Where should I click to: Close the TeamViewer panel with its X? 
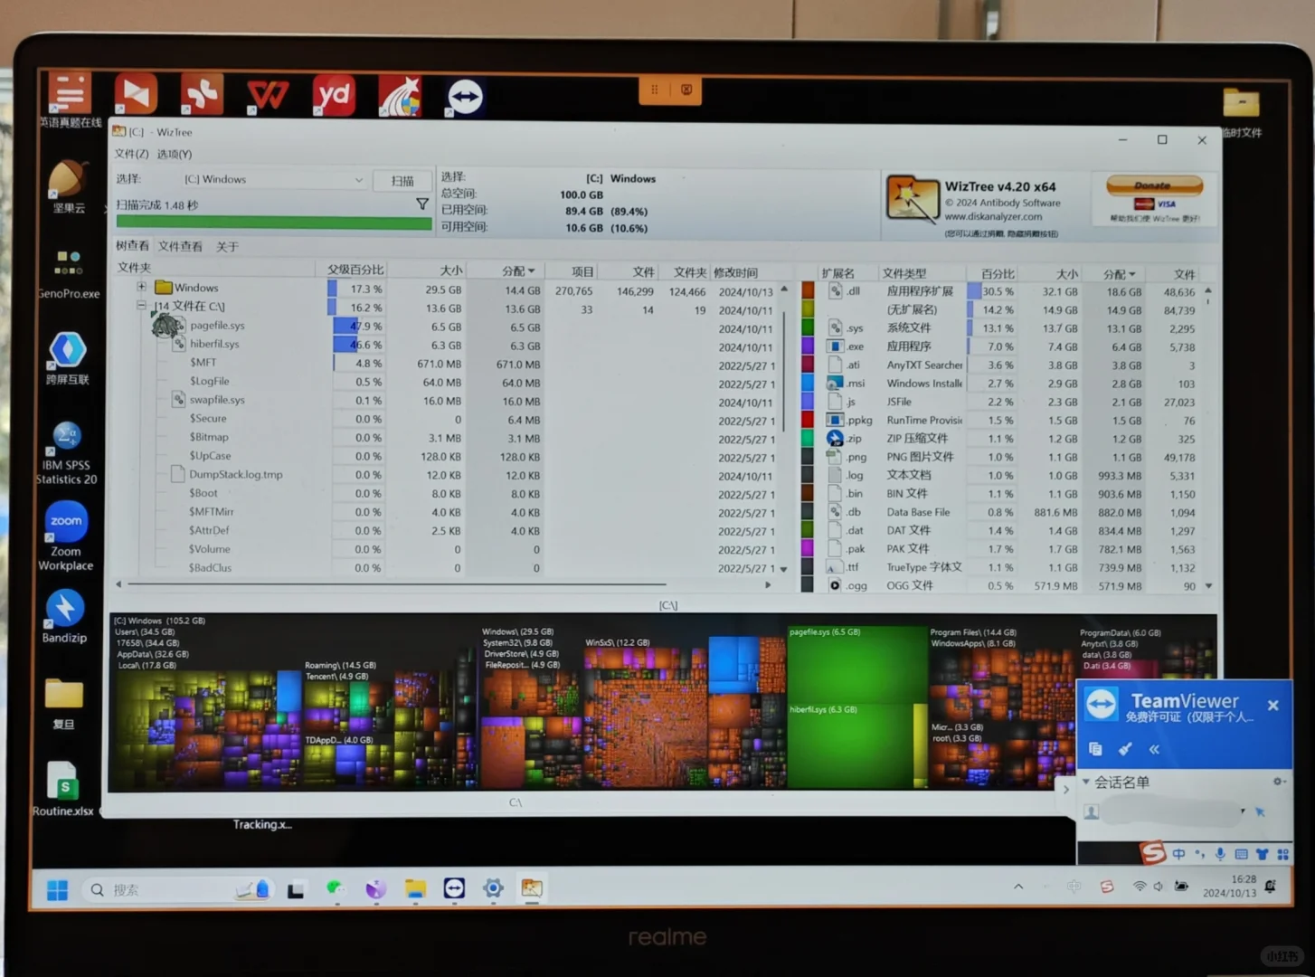coord(1272,705)
